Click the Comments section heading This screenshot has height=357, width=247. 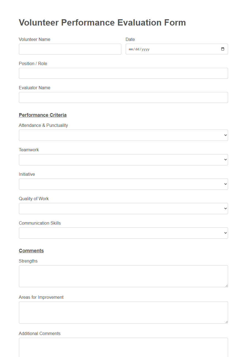coord(31,250)
